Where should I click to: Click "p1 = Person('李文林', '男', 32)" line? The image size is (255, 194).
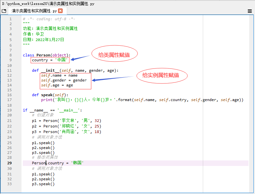pyautogui.click(x=67, y=121)
